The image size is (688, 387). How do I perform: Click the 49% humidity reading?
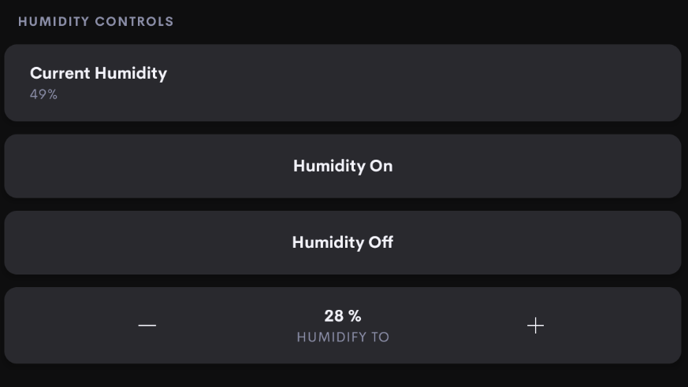(x=43, y=94)
